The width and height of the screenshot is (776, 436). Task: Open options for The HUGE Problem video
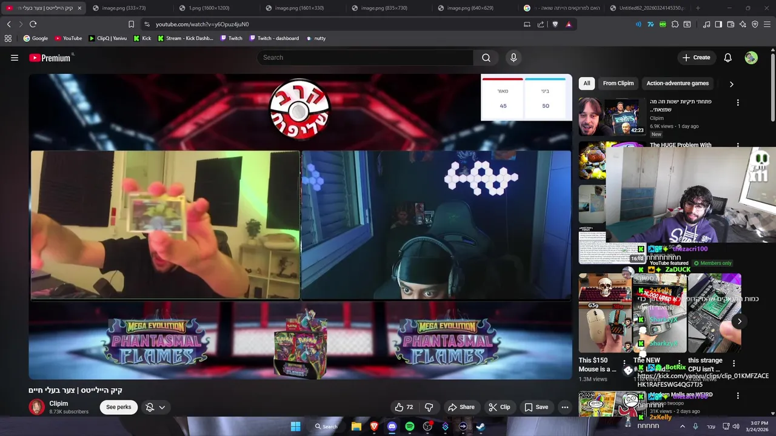738,146
